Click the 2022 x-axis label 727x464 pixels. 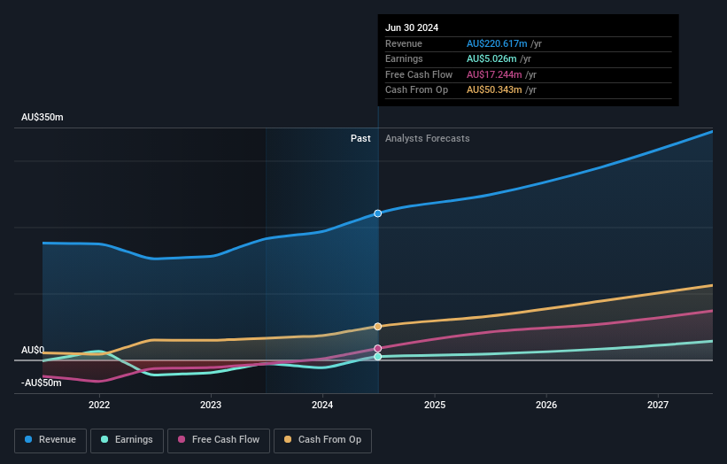click(x=99, y=406)
